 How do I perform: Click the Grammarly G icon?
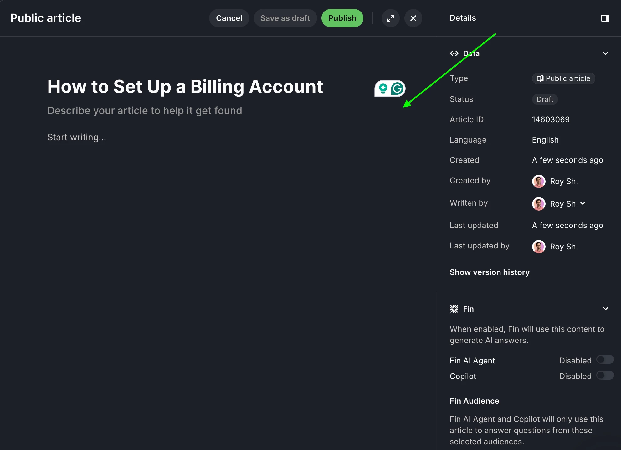[397, 88]
